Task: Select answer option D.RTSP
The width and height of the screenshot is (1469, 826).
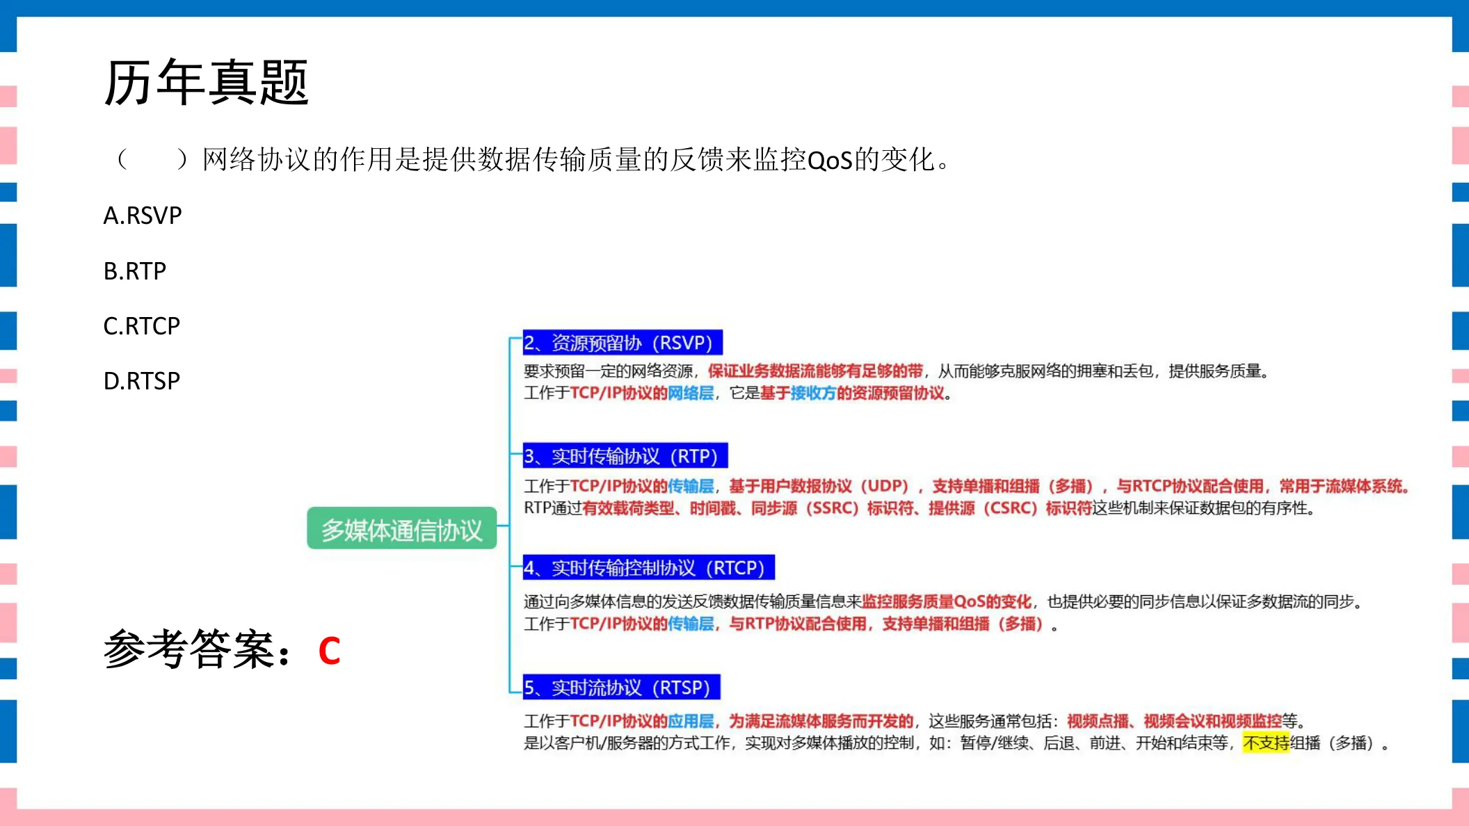Action: point(142,380)
